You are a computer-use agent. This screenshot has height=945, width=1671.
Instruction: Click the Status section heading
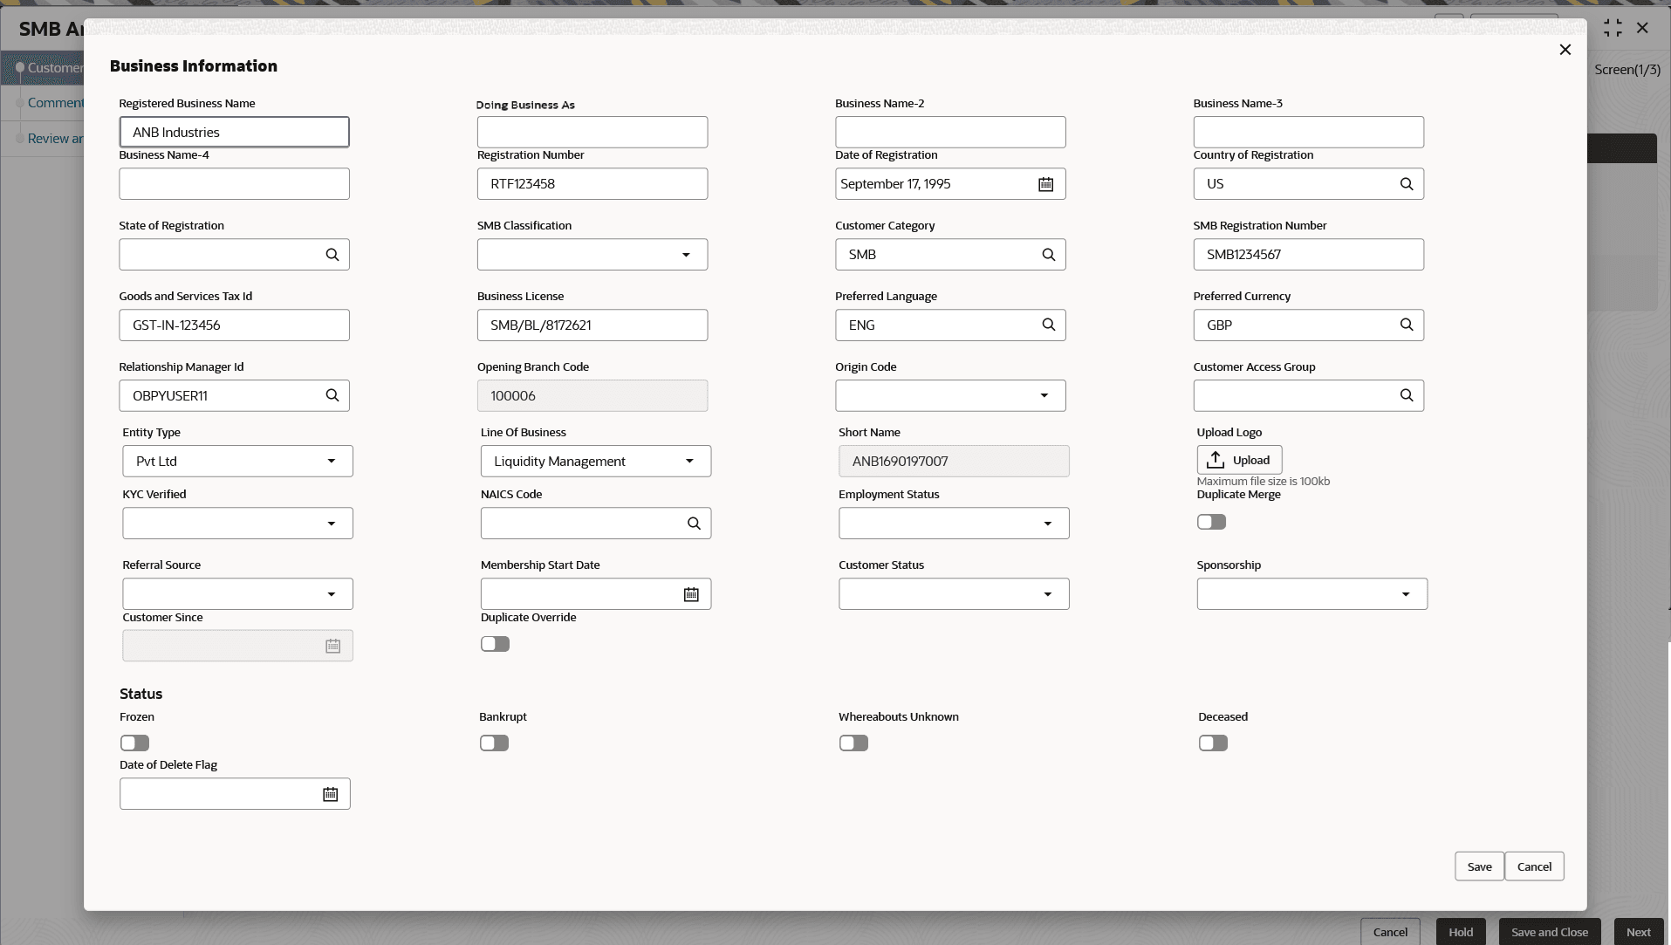point(140,694)
